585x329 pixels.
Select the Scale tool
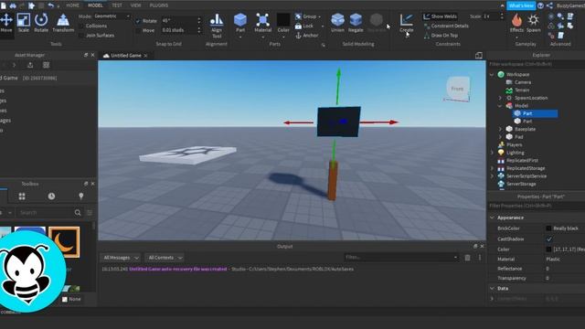point(24,22)
